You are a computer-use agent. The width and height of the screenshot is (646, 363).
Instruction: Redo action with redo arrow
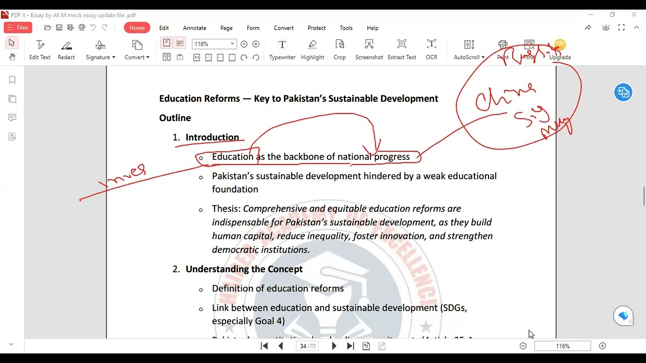point(105,28)
